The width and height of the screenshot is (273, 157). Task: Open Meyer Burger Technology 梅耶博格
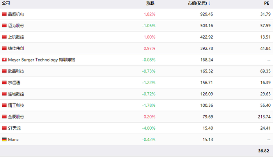tap(41, 60)
